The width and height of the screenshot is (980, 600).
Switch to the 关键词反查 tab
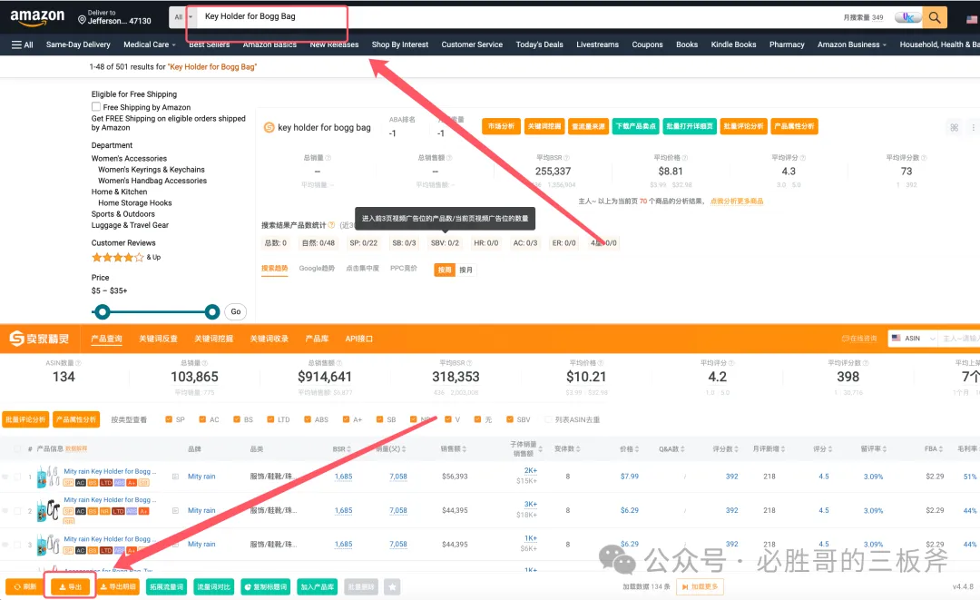tap(158, 339)
